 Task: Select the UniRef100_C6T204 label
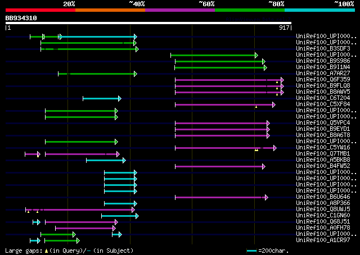click(323, 98)
